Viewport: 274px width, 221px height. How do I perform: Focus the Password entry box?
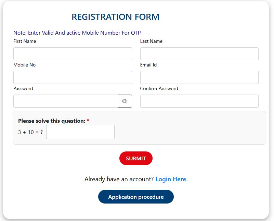click(66, 101)
